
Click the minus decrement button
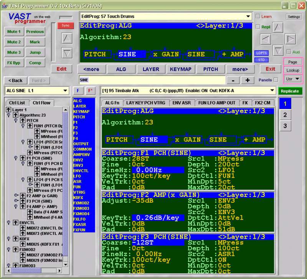tap(233, 80)
